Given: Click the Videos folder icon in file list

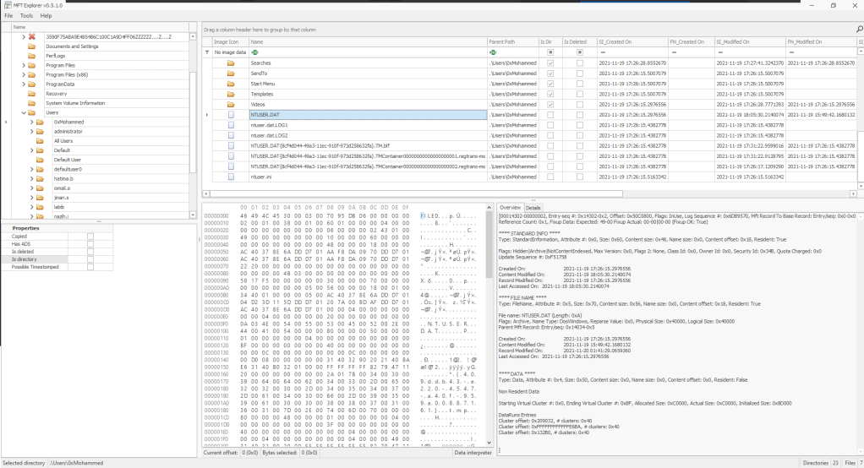Looking at the screenshot, I should [x=230, y=104].
